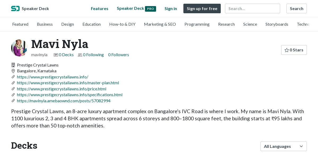318x159 pixels.
Task: Click the Sign in link
Action: click(x=171, y=8)
